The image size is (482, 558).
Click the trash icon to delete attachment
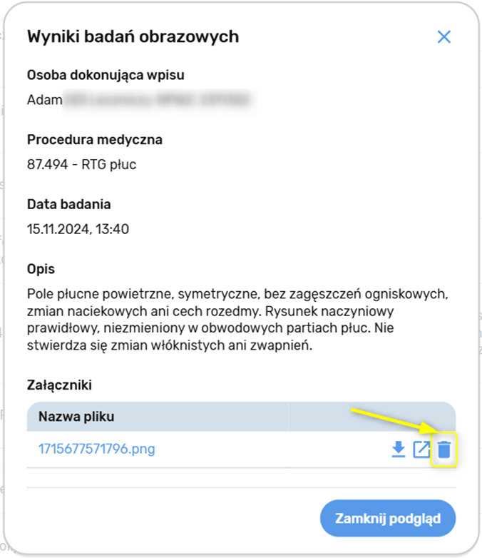pyautogui.click(x=444, y=450)
